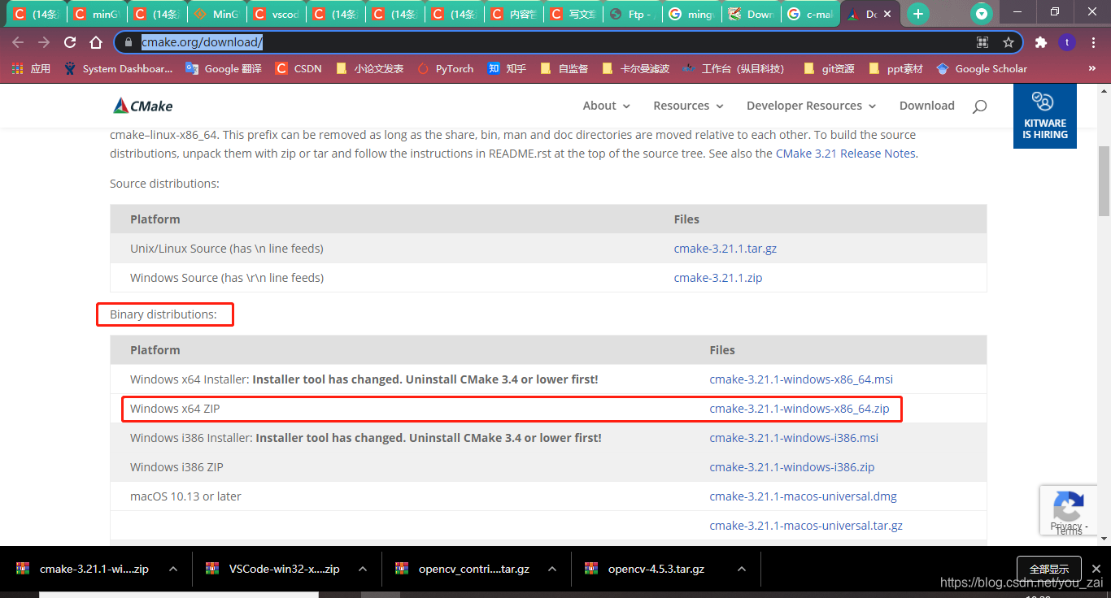Switch to the Down tab
The width and height of the screenshot is (1111, 598).
point(752,14)
